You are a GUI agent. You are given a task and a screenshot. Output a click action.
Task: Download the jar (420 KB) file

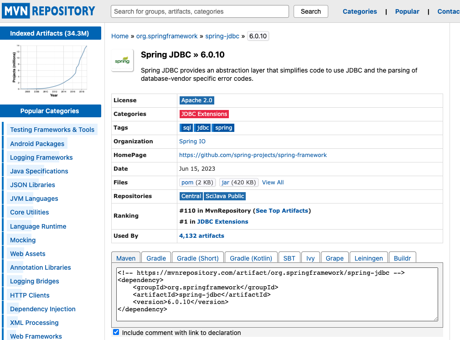[x=239, y=183]
